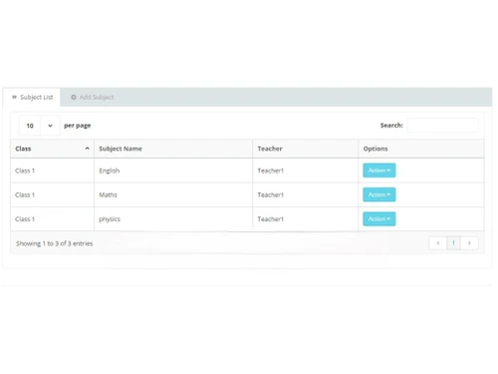Image resolution: width=498 pixels, height=374 pixels.
Task: Open Action dropdown for the physics row
Action: tap(379, 218)
